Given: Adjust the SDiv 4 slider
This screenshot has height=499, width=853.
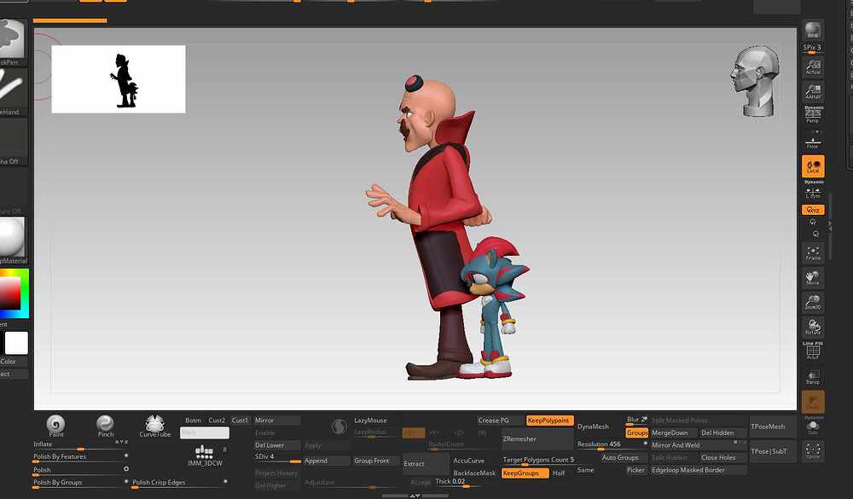Looking at the screenshot, I should pyautogui.click(x=277, y=457).
